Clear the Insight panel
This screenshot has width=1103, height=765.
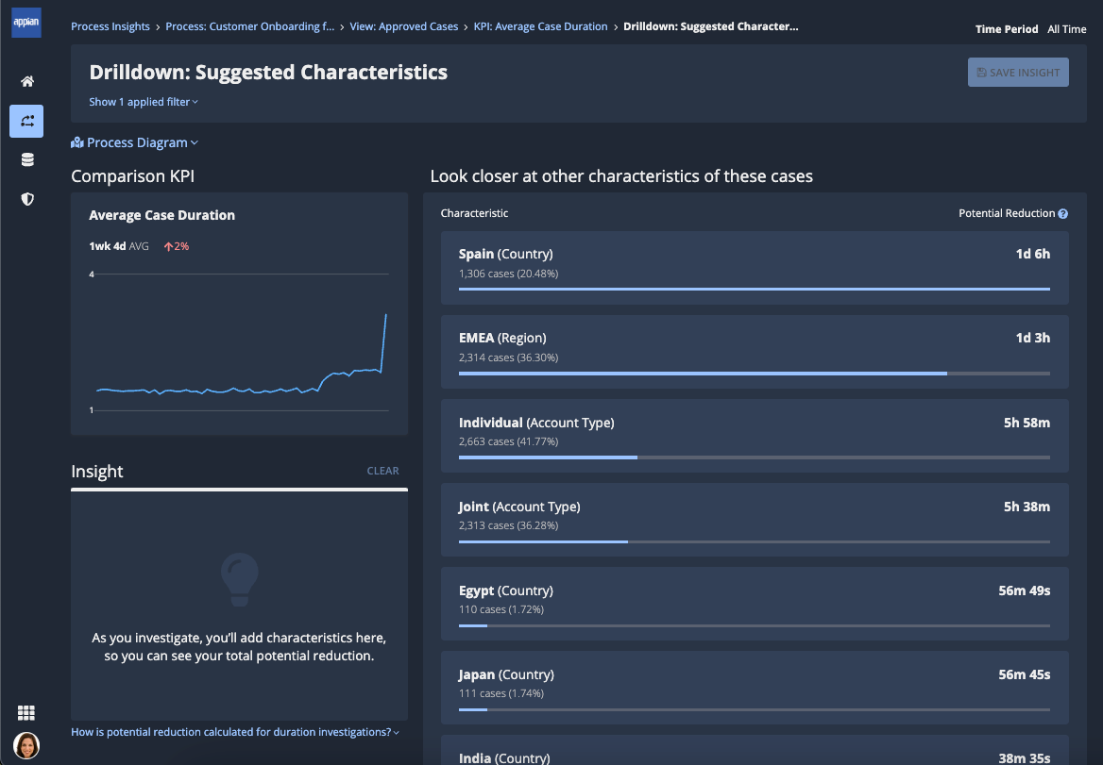pos(382,471)
